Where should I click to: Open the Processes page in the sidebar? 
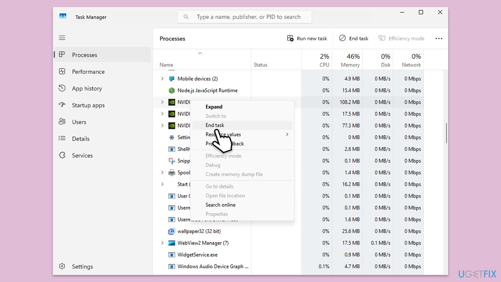(102, 55)
